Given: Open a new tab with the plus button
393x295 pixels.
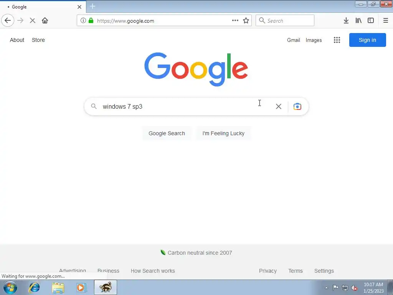Looking at the screenshot, I should click(92, 6).
